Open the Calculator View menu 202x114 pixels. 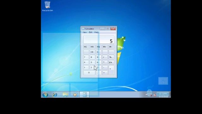click(85, 32)
